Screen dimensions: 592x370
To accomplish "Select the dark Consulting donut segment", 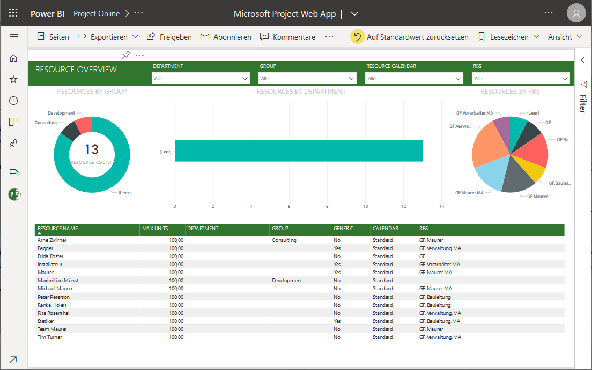I will pyautogui.click(x=72, y=131).
